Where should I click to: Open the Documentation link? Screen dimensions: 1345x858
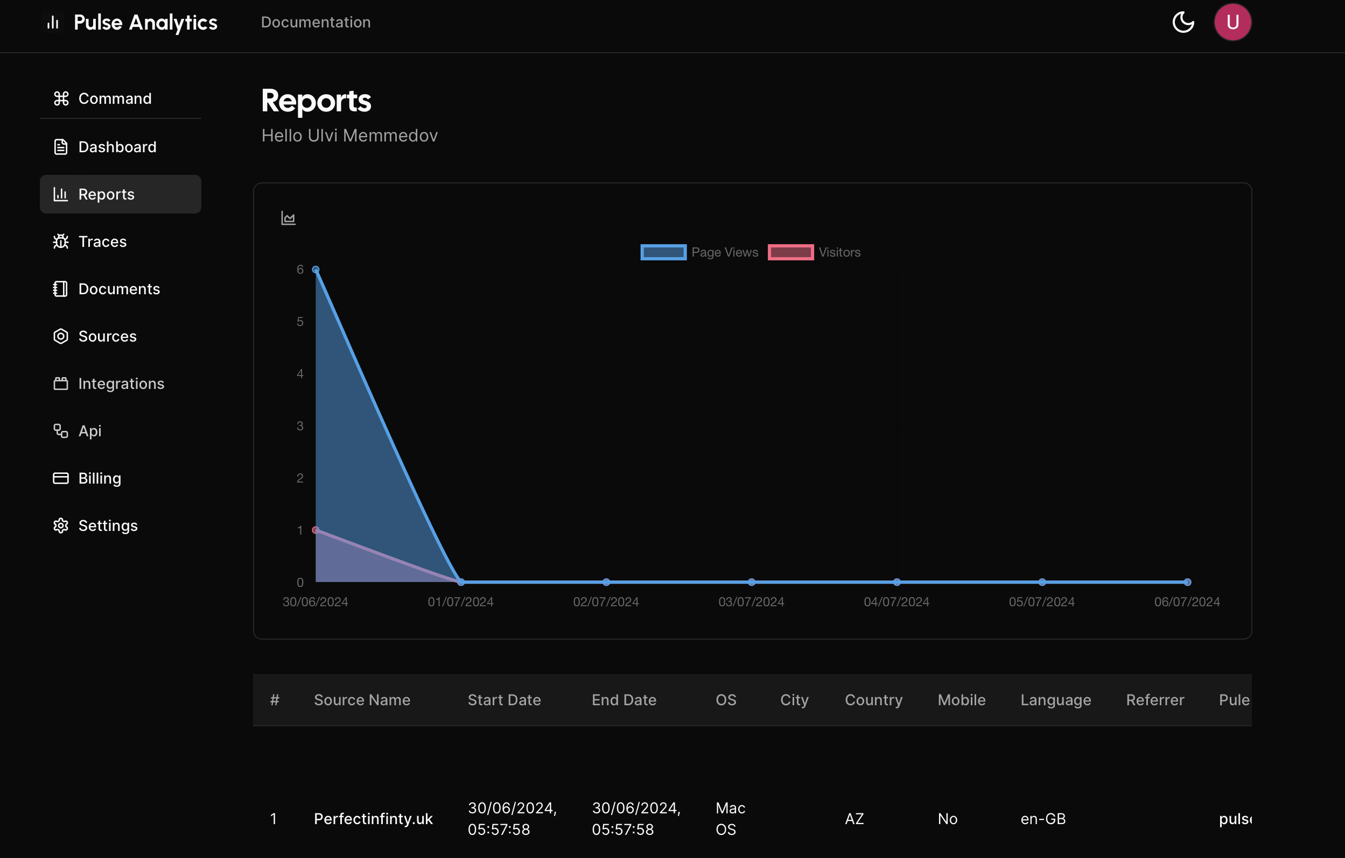316,22
